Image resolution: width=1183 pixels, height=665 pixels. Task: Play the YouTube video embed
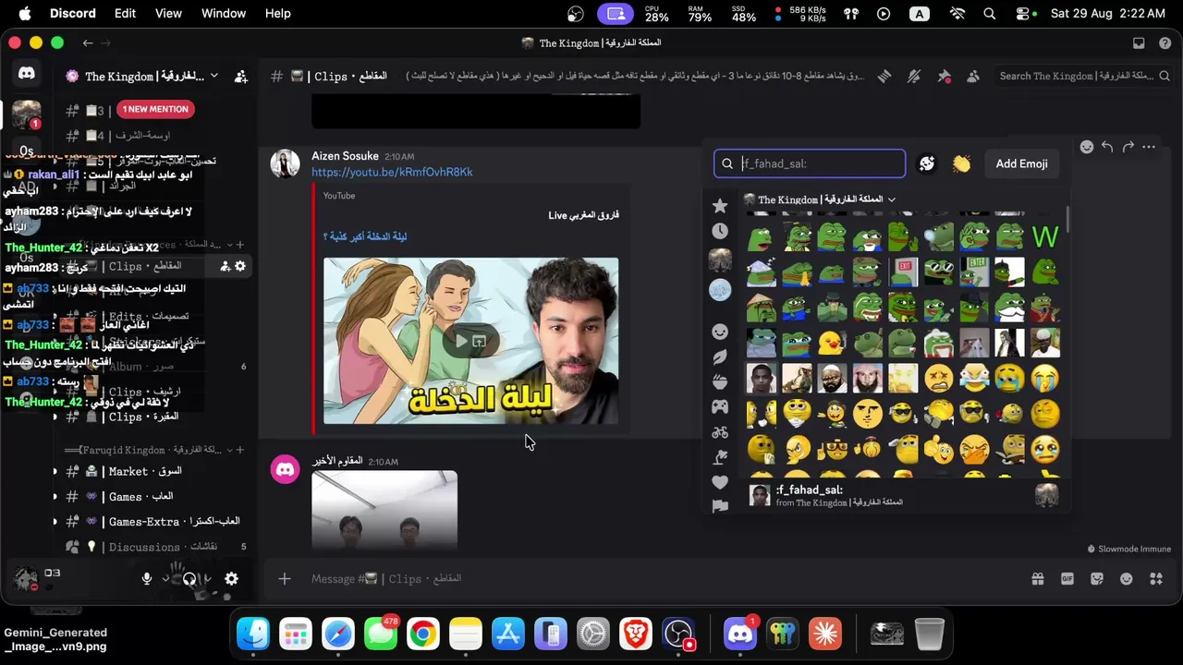coord(461,341)
